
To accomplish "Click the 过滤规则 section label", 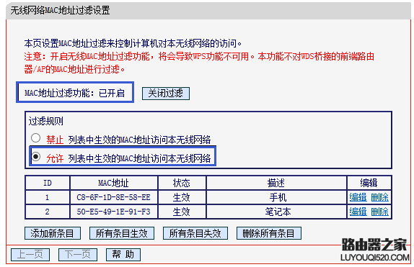I will 46,121.
